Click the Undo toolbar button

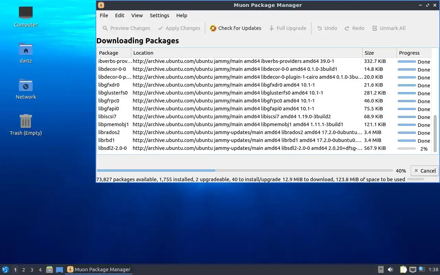327,28
